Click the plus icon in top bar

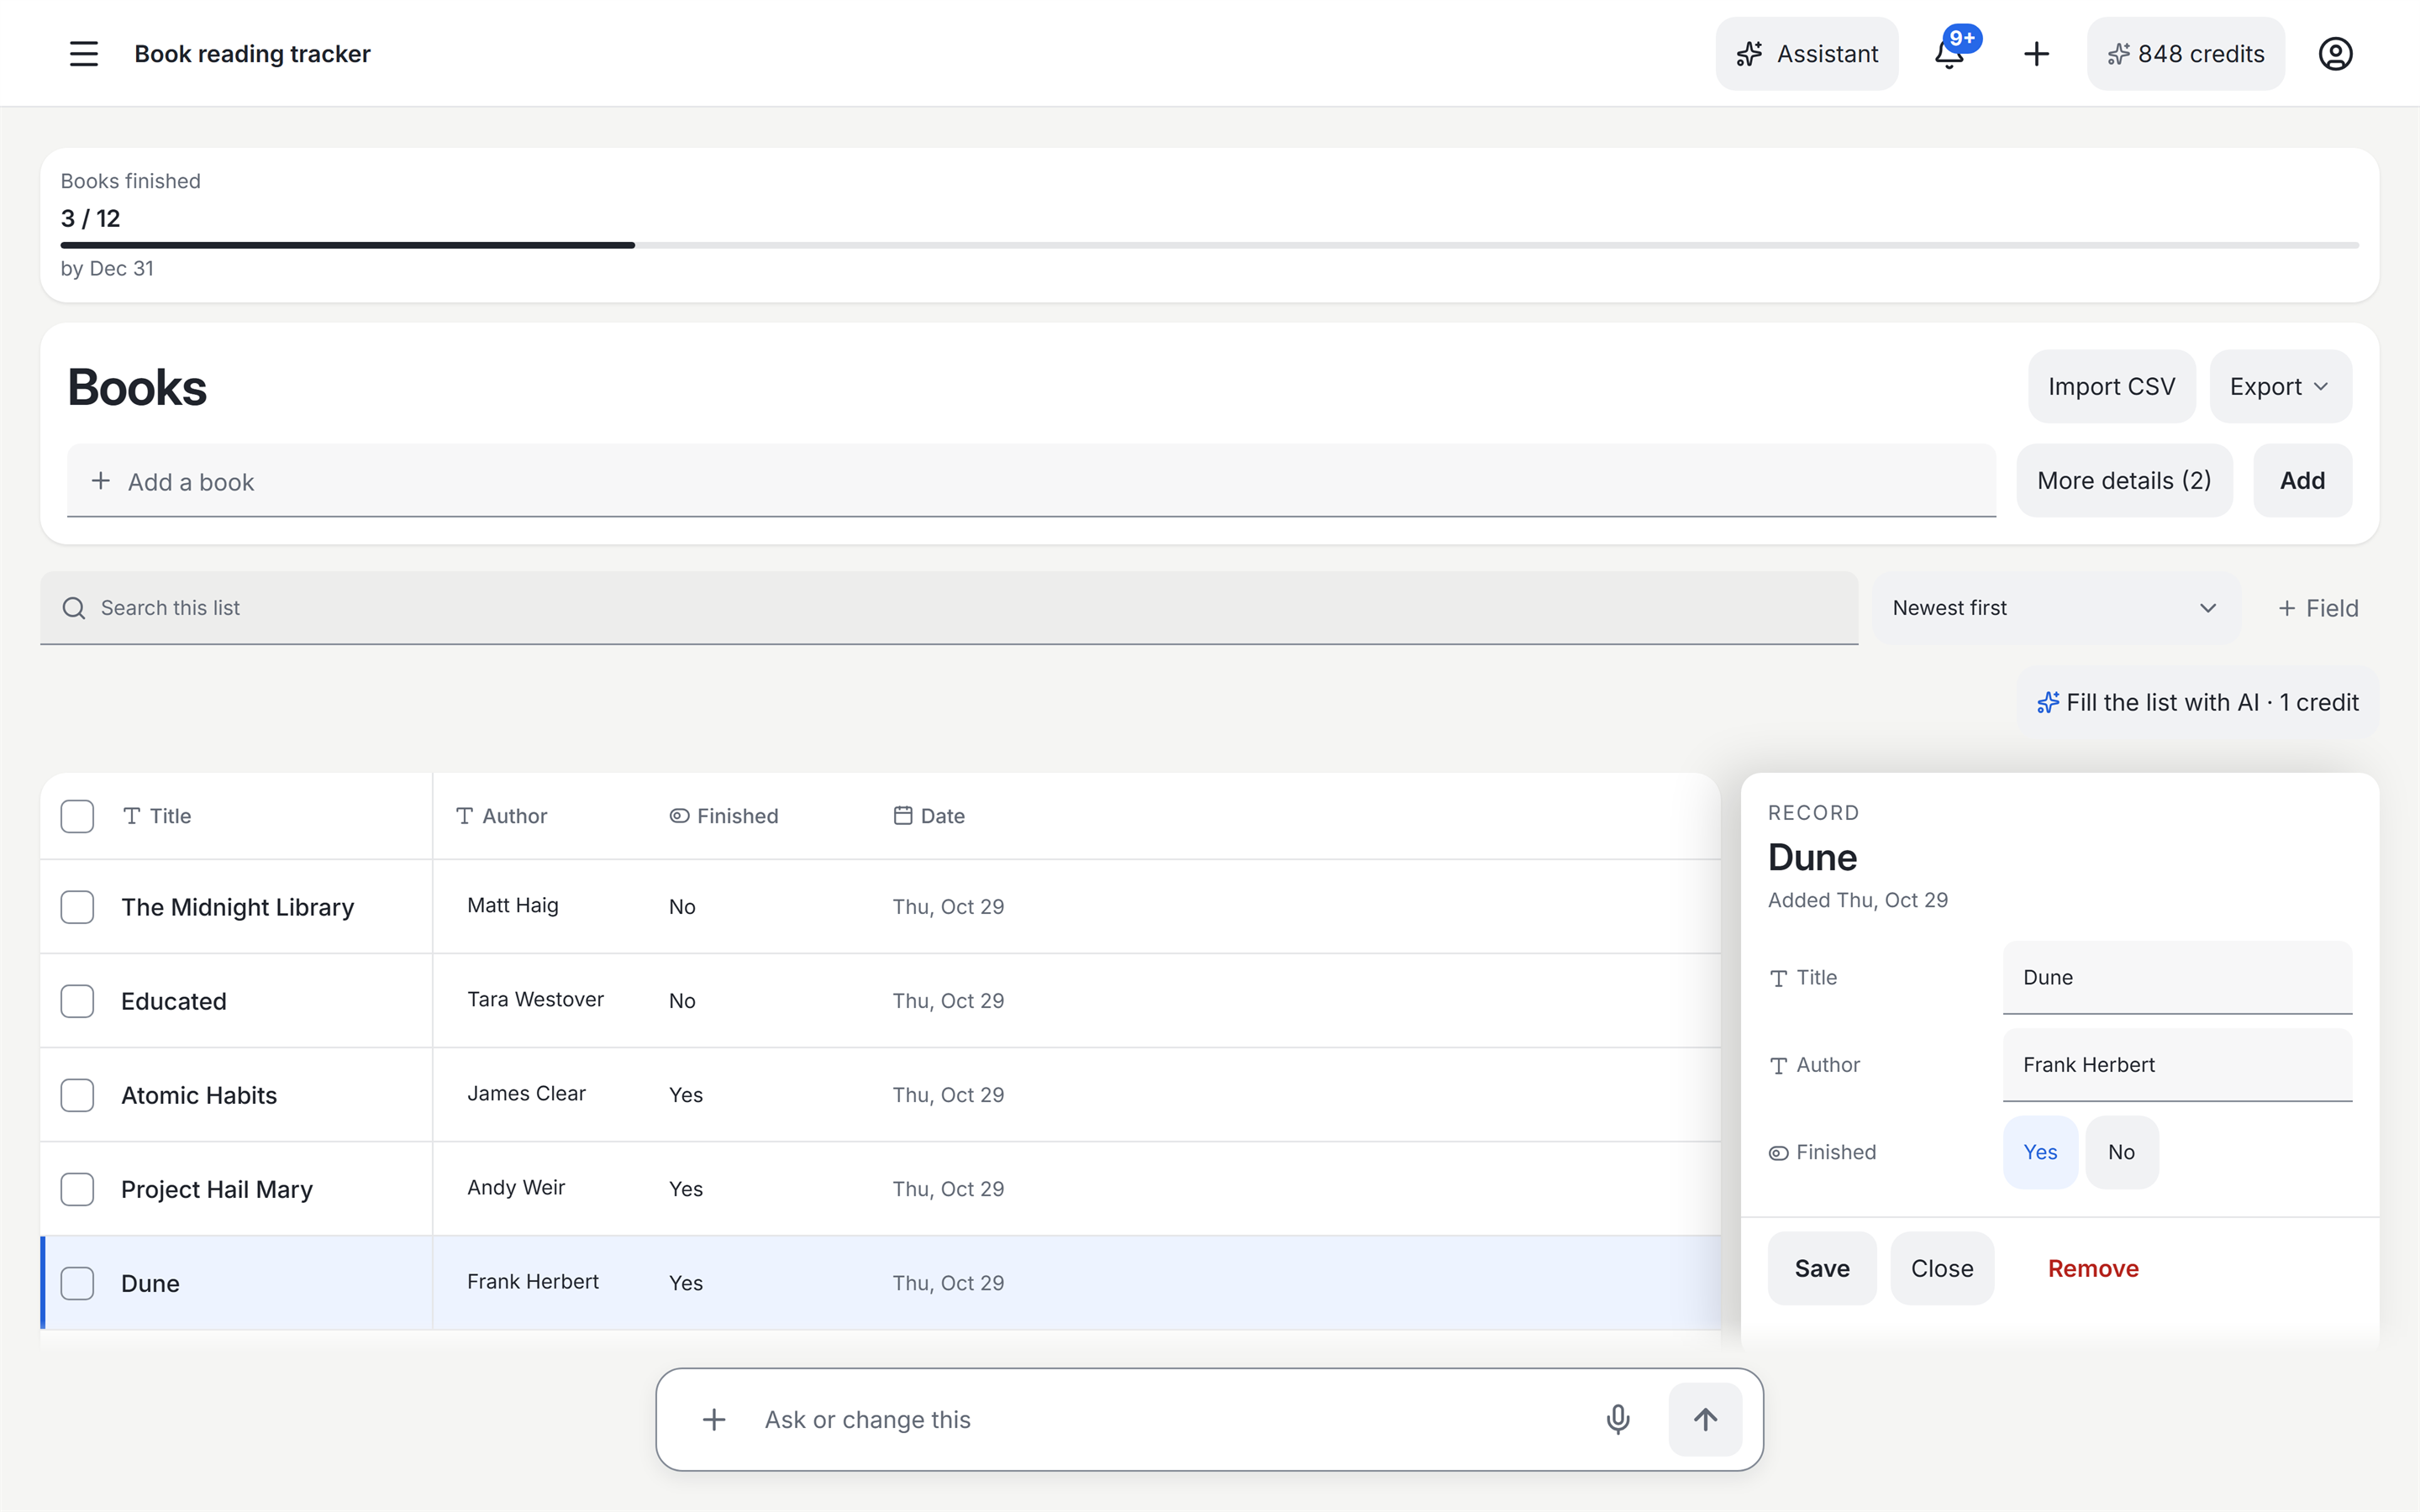(x=2036, y=54)
